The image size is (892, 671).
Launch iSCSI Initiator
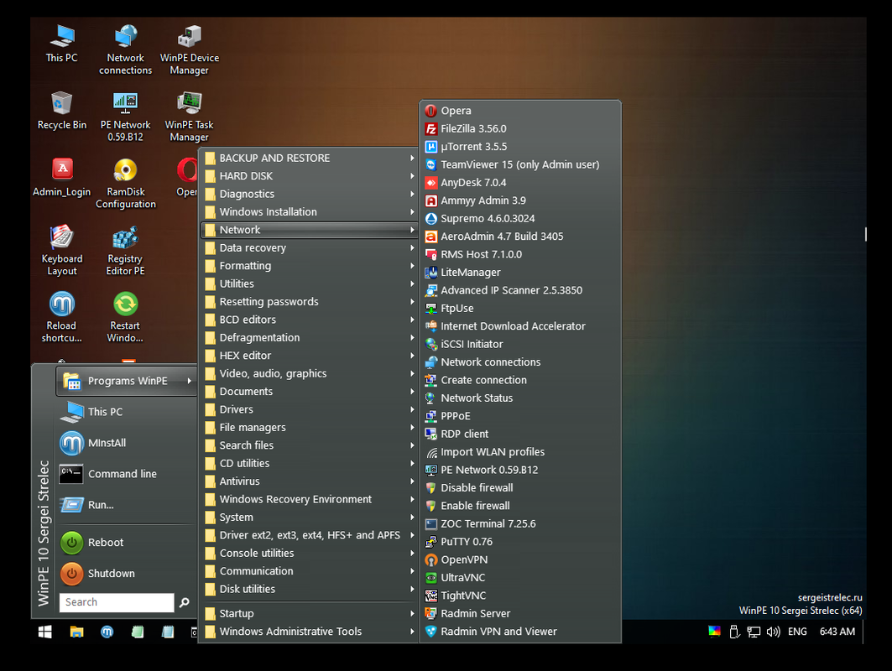(520, 344)
